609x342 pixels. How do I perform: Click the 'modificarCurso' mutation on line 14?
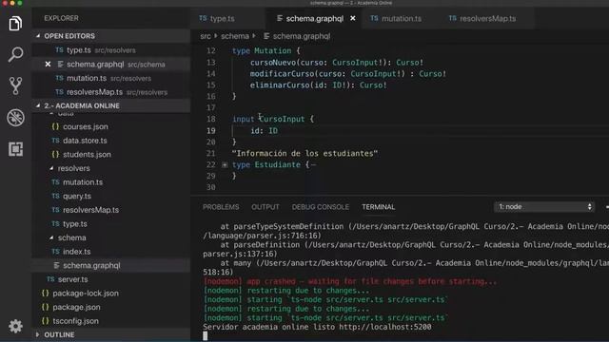click(x=282, y=74)
